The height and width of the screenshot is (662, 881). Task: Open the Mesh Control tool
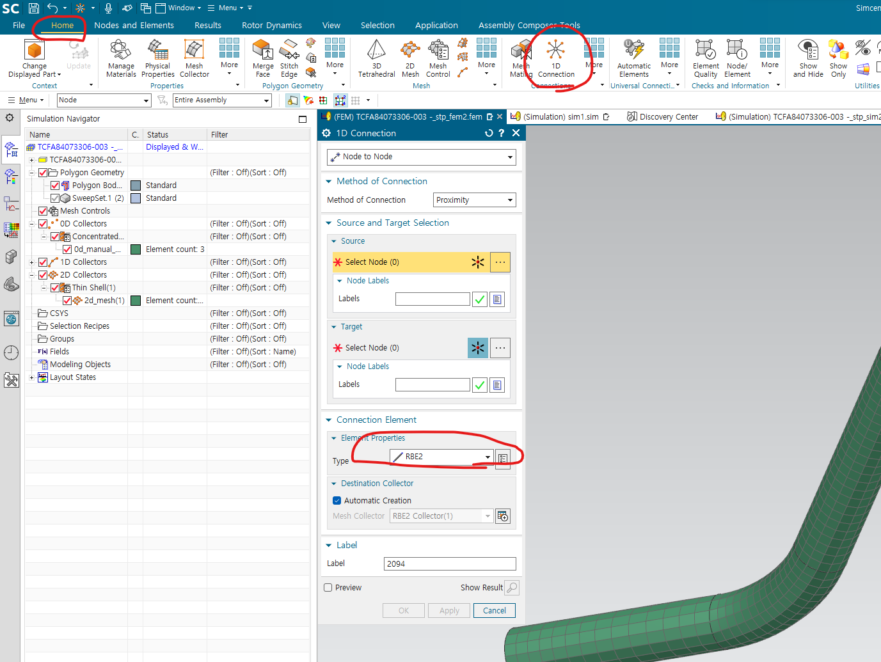click(438, 58)
